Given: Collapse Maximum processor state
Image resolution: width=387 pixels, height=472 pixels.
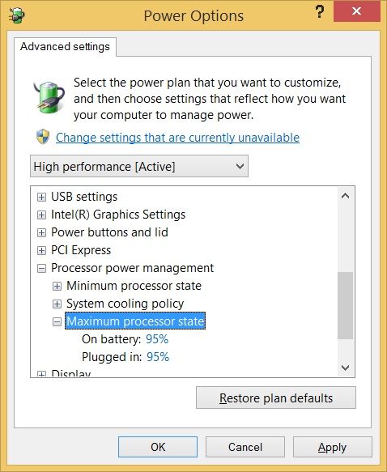Looking at the screenshot, I should point(57,321).
